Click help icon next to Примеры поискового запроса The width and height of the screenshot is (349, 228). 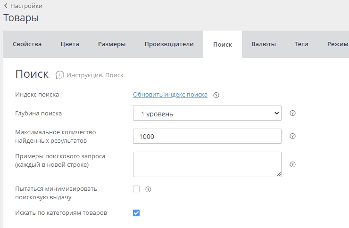[292, 164]
